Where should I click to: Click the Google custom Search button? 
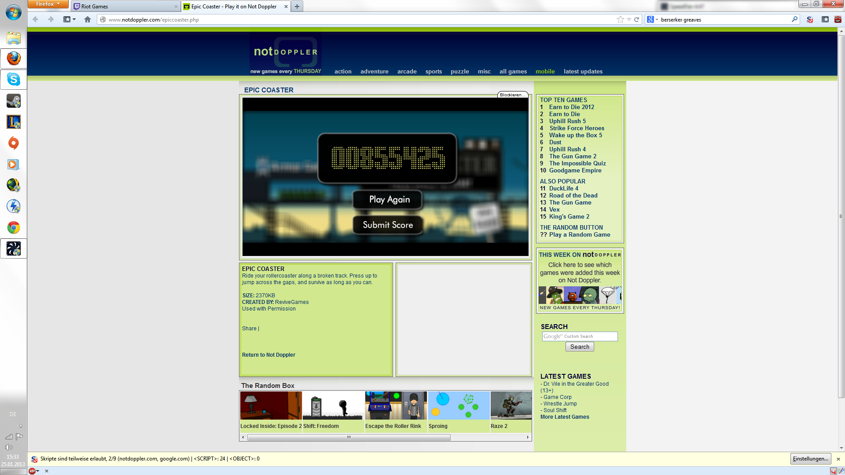580,347
